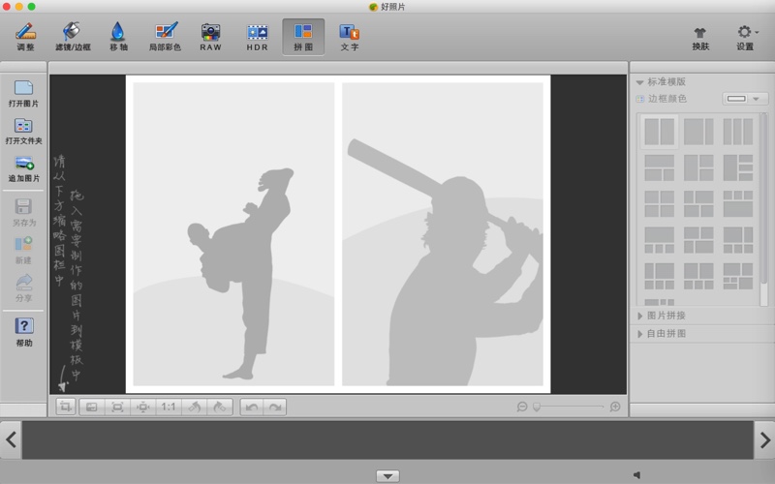The width and height of the screenshot is (775, 484).
Task: Collapse the 标准模版 section
Action: (x=639, y=82)
